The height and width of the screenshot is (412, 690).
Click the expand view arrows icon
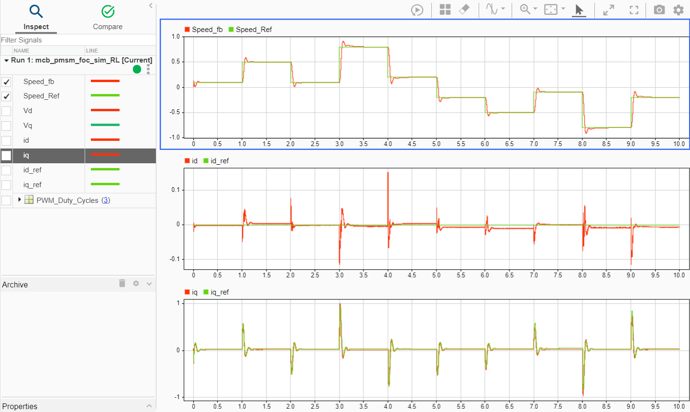(x=609, y=10)
